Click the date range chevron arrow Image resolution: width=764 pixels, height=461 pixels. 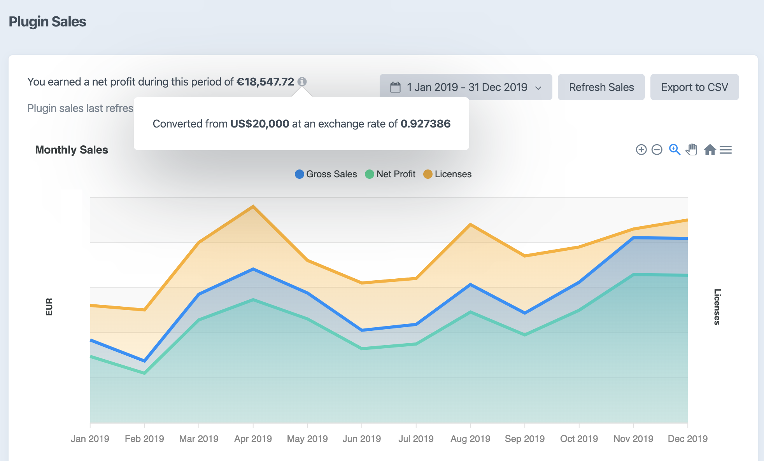click(x=538, y=88)
